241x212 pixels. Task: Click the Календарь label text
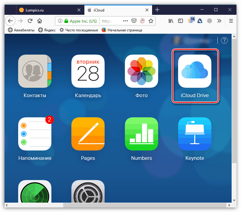(x=88, y=95)
